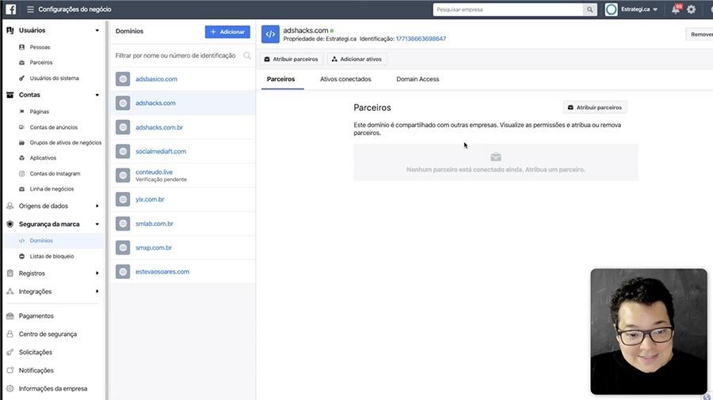Click the Notificações icon in sidebar

[10, 370]
